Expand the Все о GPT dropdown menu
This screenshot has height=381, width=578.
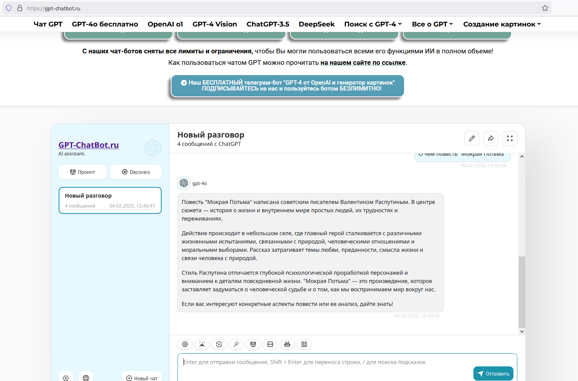click(x=433, y=24)
